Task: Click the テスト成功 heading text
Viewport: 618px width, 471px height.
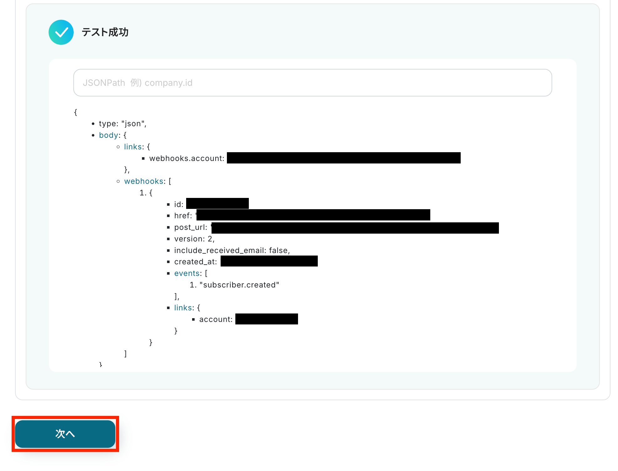Action: [x=105, y=32]
